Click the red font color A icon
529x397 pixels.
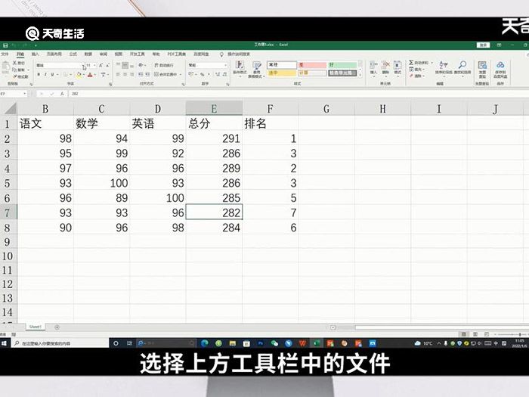pyautogui.click(x=90, y=75)
